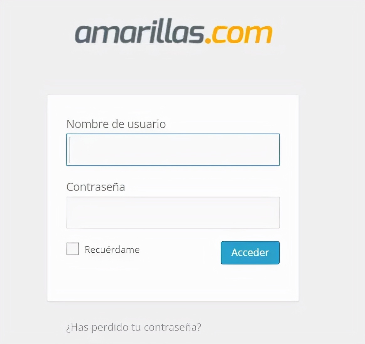
Task: Click inside the Contraseña field
Action: pos(173,212)
